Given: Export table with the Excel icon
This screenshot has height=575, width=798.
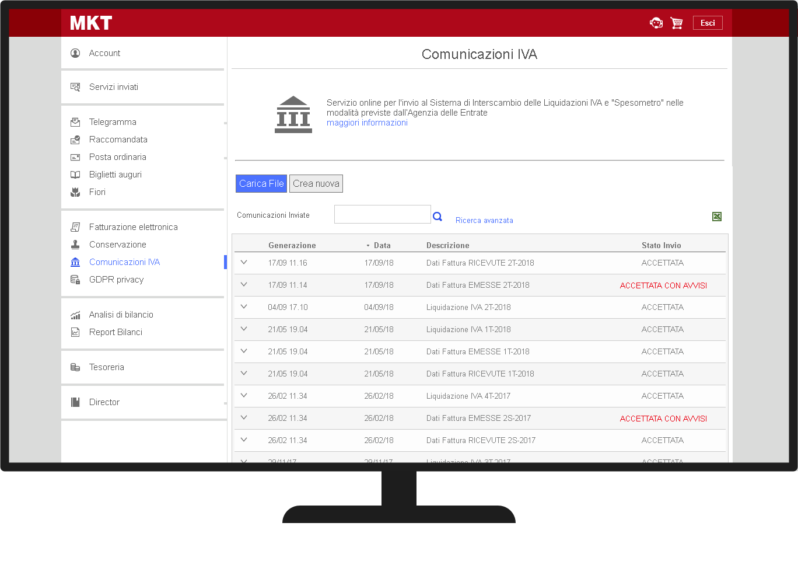Looking at the screenshot, I should pos(717,217).
